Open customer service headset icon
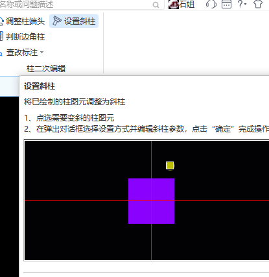Screen dimensions: 269x277 (211, 4)
